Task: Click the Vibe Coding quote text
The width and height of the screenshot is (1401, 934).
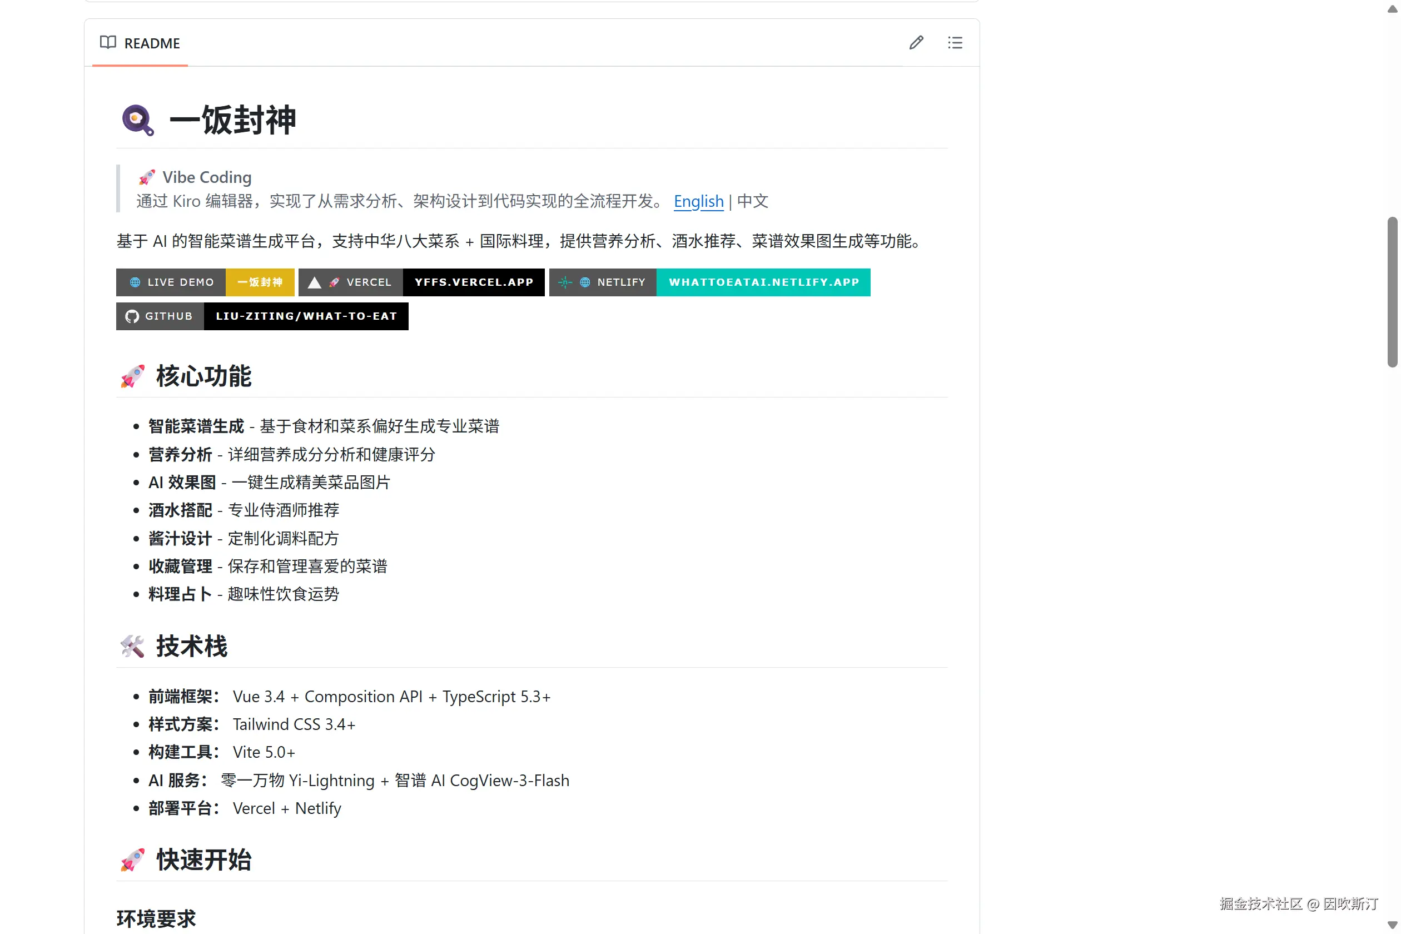Action: click(x=207, y=177)
